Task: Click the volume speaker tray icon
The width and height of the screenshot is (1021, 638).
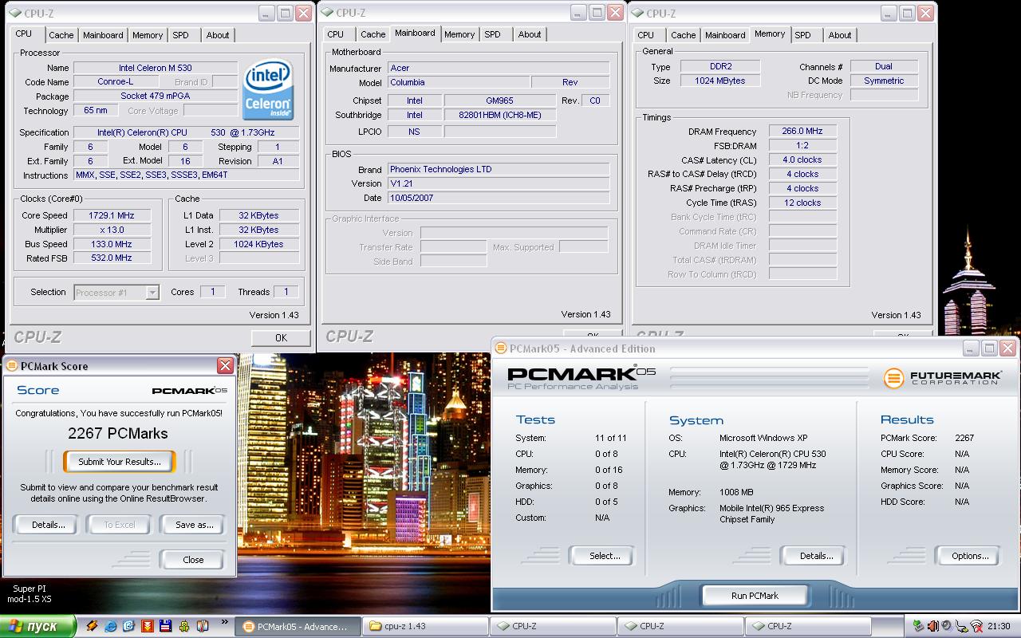Action: (x=947, y=626)
